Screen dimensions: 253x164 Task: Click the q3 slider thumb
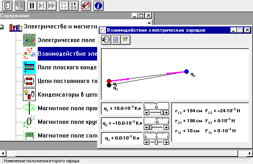(156, 142)
